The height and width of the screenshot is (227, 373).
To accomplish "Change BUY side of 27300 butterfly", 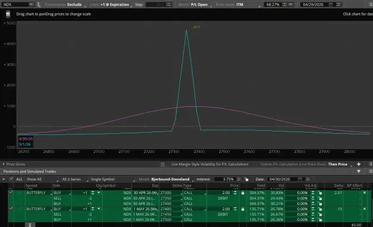I will point(62,193).
